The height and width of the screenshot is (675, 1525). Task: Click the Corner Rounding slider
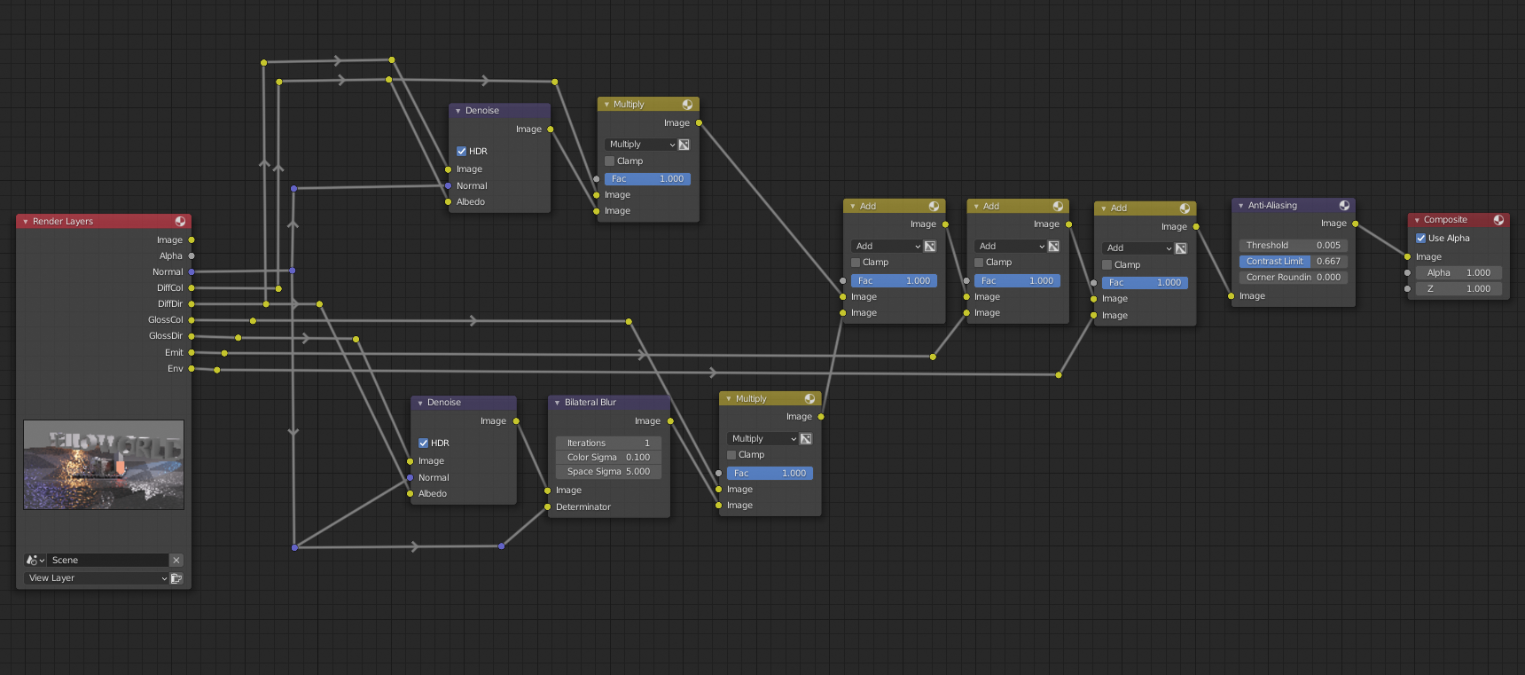pos(1294,277)
